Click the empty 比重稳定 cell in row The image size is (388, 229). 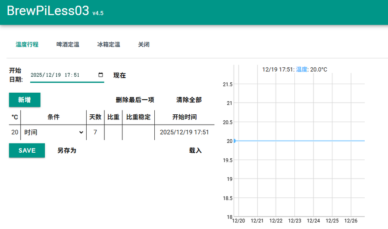138,132
